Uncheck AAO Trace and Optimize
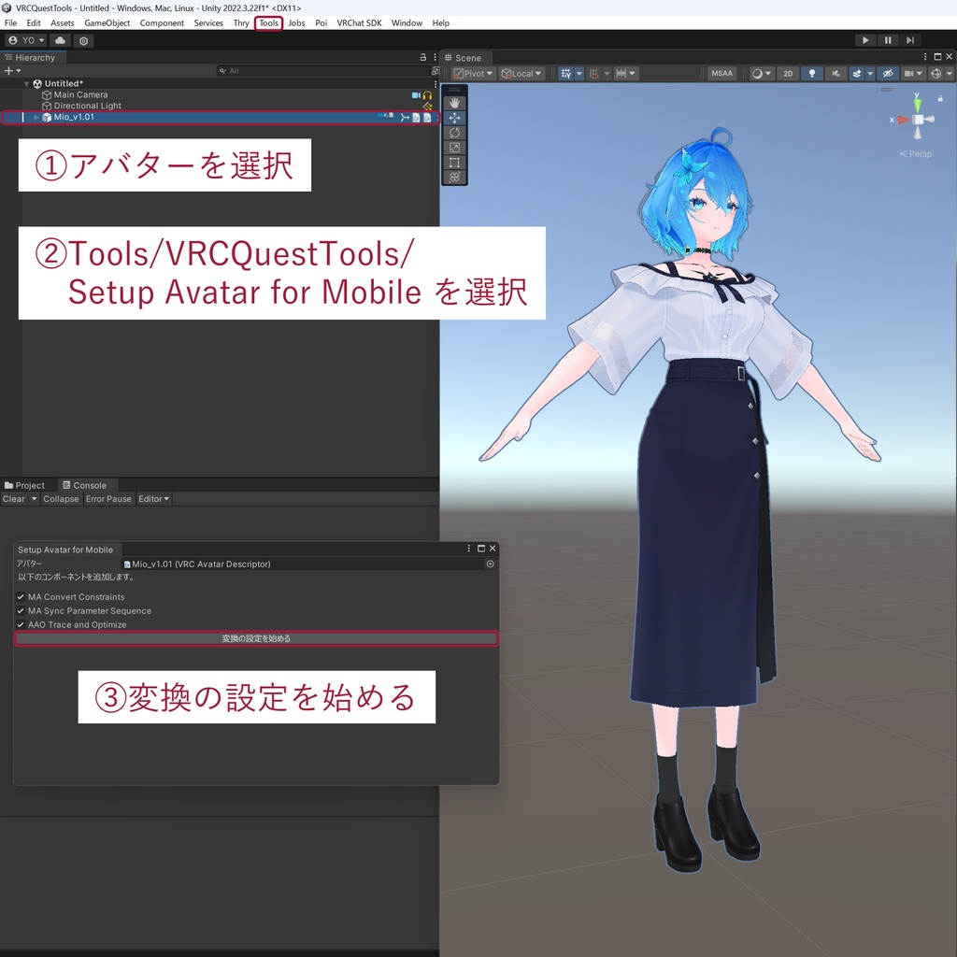The width and height of the screenshot is (957, 957). pyautogui.click(x=21, y=624)
